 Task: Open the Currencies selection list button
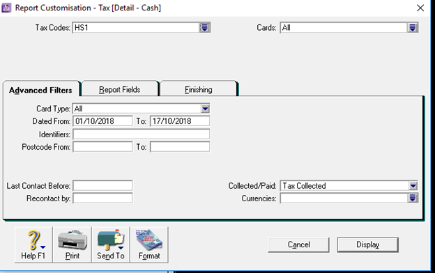[413, 198]
